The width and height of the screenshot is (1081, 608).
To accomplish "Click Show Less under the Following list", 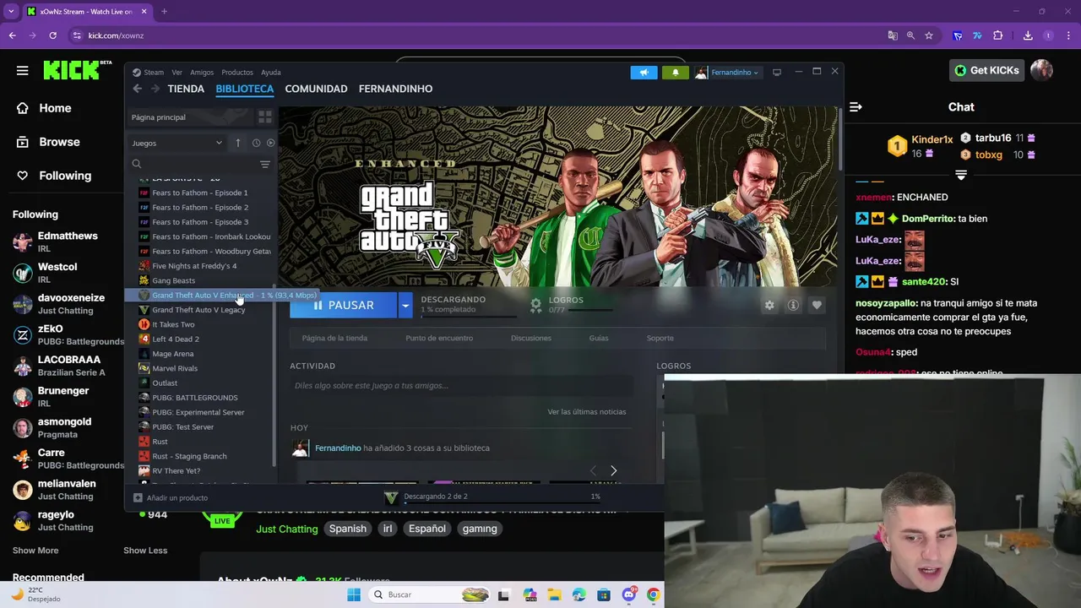I will click(145, 551).
